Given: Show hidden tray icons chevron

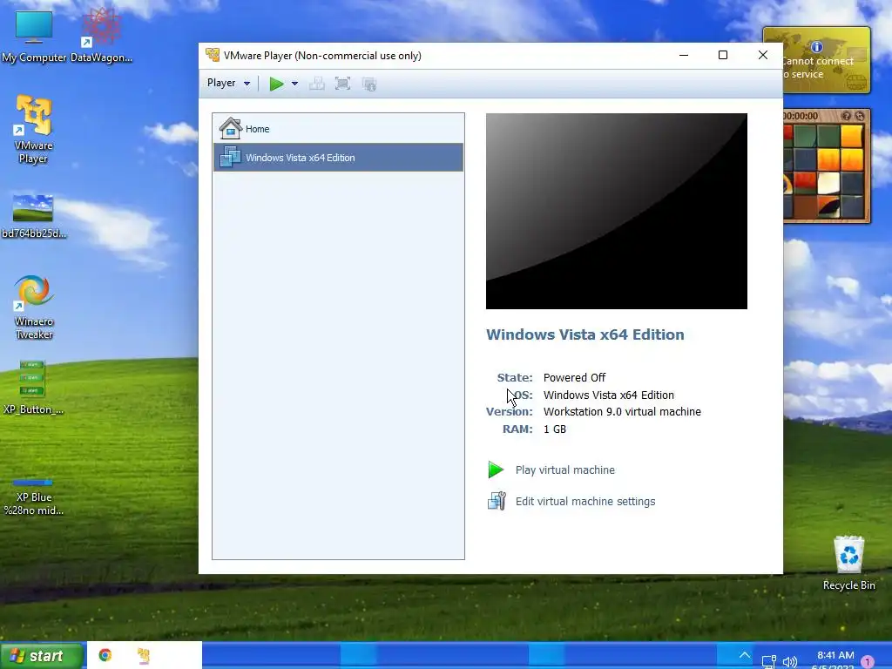Looking at the screenshot, I should [x=744, y=655].
